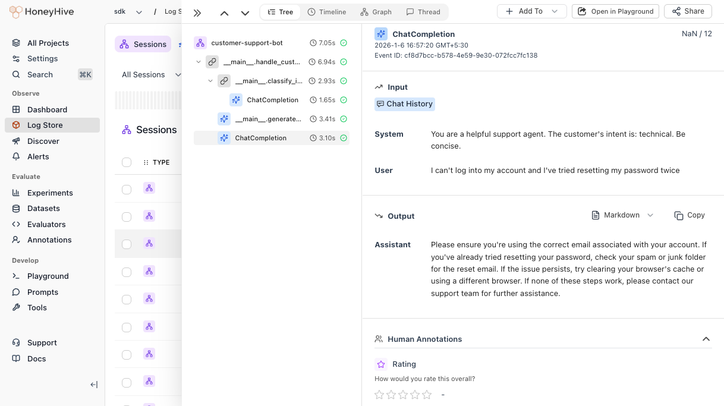Click the Chat History tag

tap(405, 104)
